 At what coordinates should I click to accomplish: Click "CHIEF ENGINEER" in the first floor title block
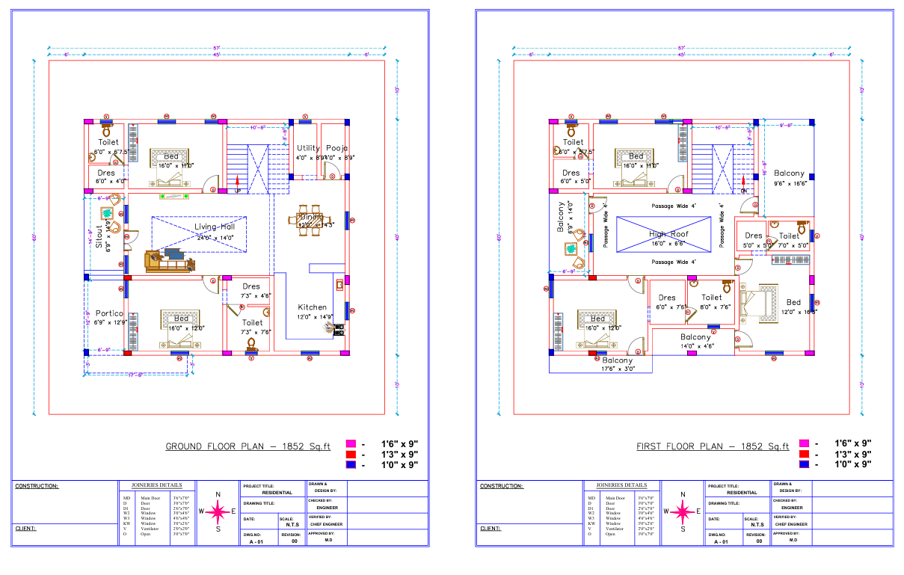tap(791, 524)
